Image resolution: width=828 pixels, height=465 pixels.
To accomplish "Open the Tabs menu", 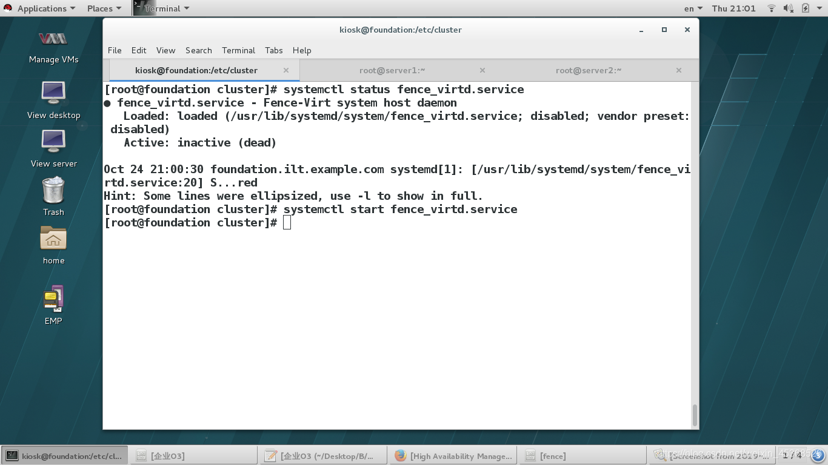I will point(274,50).
